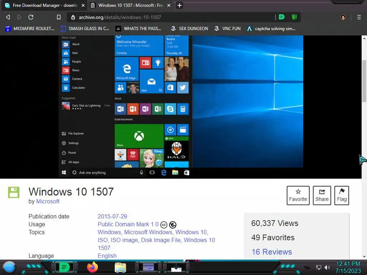Click the scrollbar up arrow

click(364, 38)
